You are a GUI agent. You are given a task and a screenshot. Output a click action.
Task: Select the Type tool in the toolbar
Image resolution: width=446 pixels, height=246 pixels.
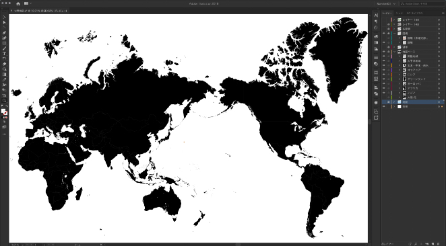[x=4, y=54]
